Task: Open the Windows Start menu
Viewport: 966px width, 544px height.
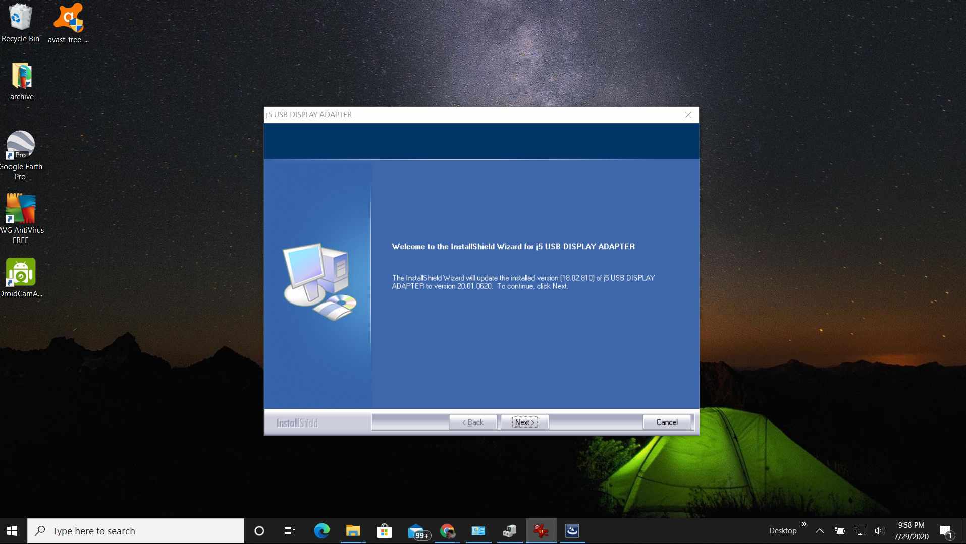Action: coord(13,531)
